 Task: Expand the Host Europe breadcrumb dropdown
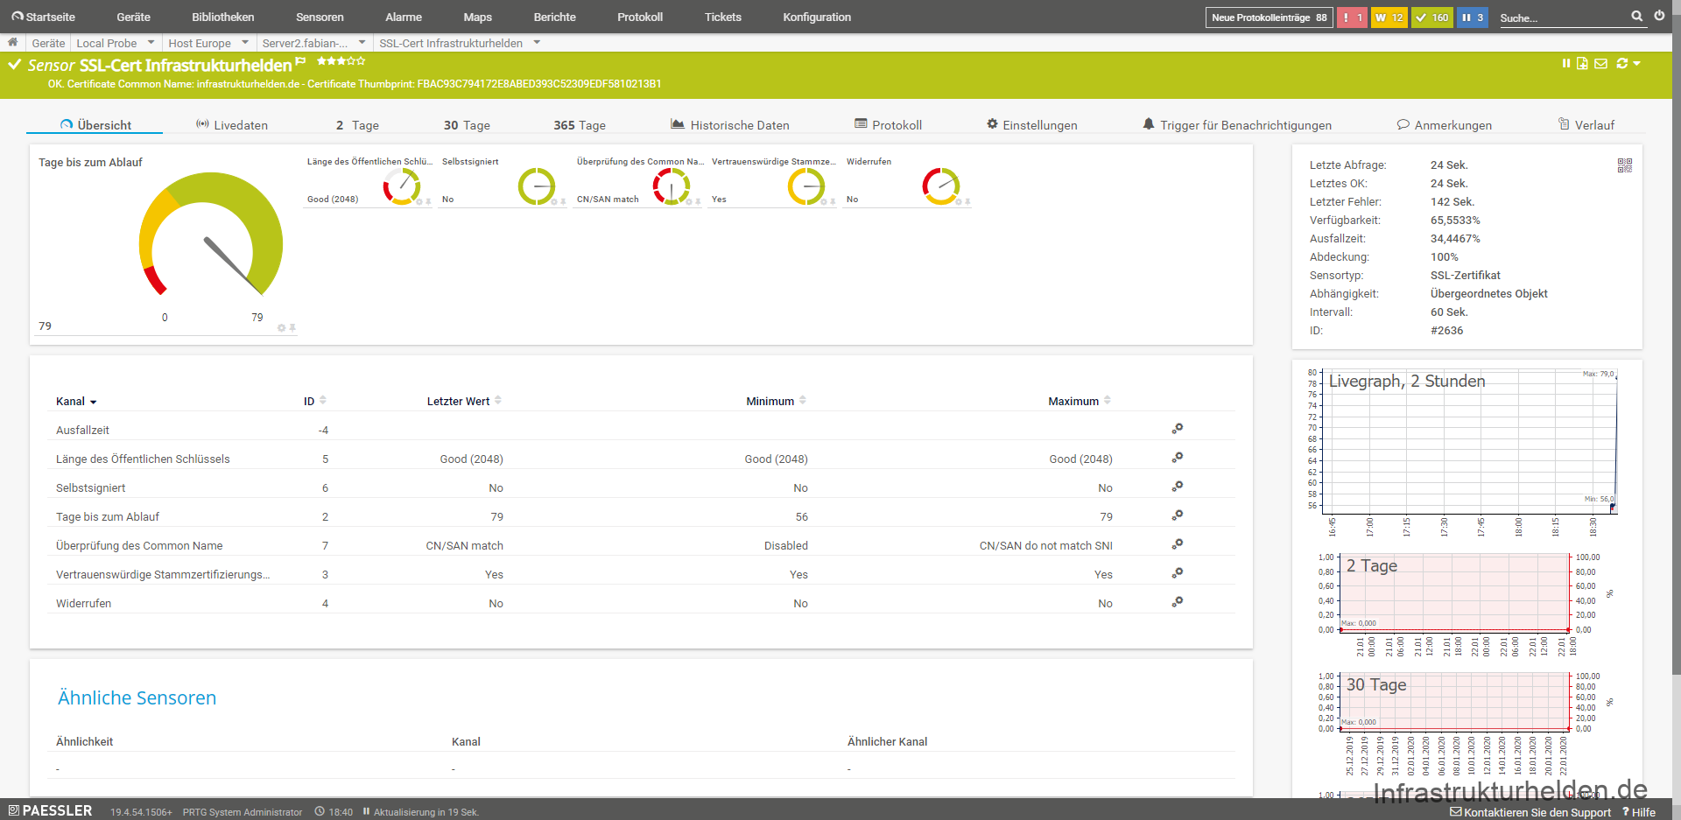pyautogui.click(x=245, y=42)
